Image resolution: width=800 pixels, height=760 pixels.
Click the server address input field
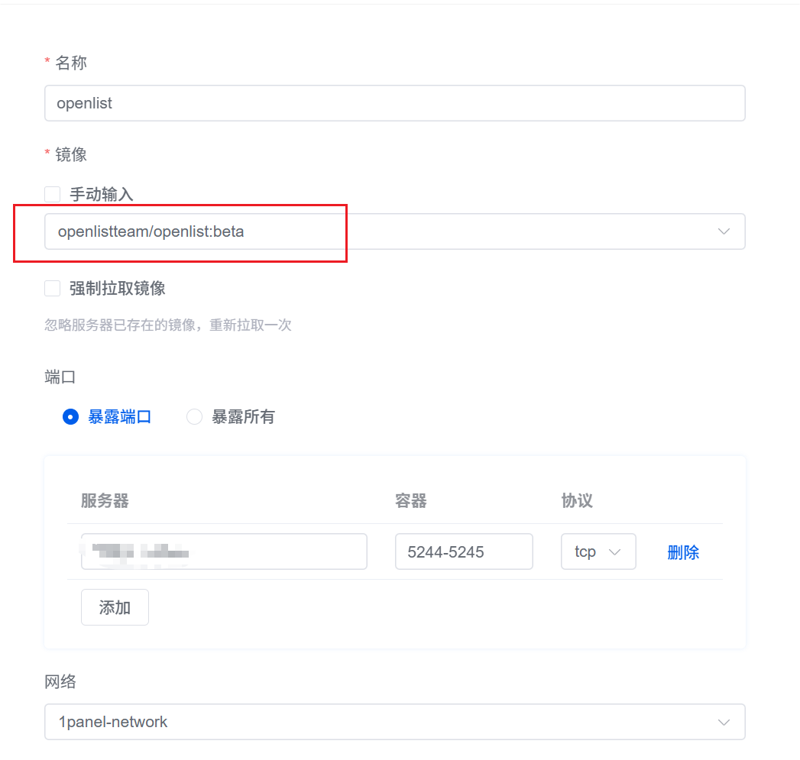[x=224, y=551]
